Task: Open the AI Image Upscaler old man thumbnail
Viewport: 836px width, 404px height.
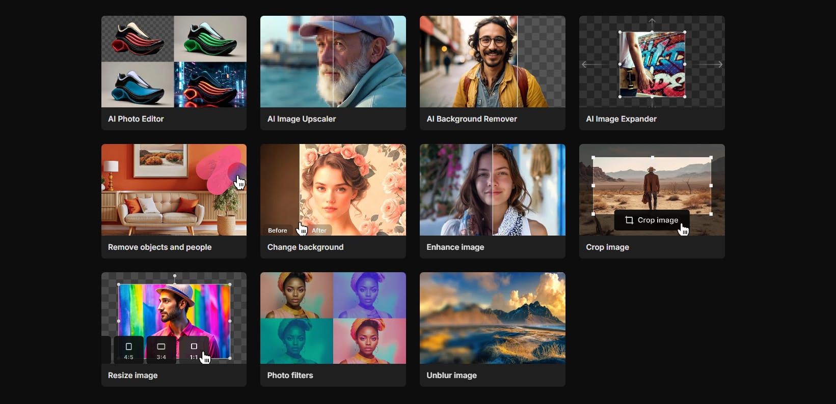Action: click(333, 62)
